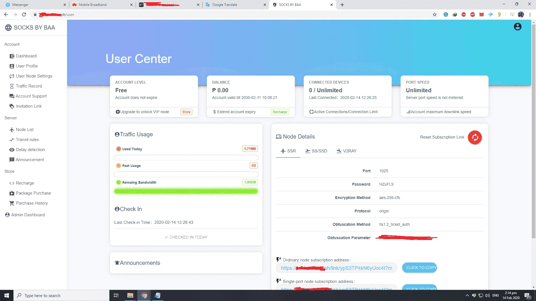
Task: Click the ENG language indicator in tray
Action: pos(496,295)
